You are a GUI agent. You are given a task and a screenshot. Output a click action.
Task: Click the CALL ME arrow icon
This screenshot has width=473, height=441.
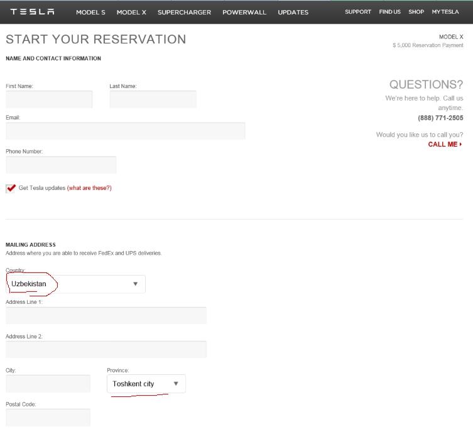pos(460,145)
